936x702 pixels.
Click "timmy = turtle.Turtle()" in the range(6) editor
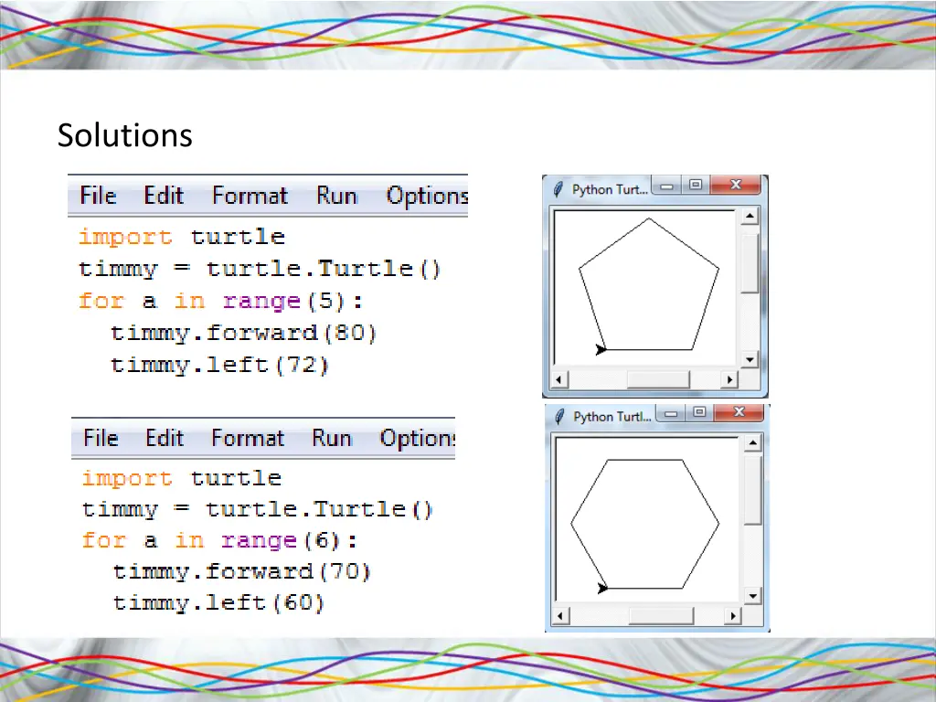click(257, 510)
